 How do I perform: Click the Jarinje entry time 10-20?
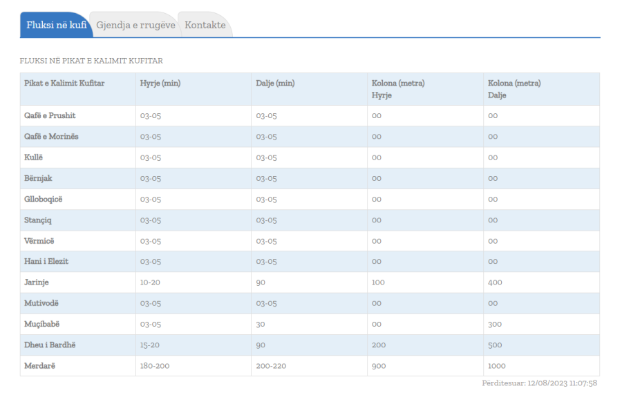(x=151, y=282)
